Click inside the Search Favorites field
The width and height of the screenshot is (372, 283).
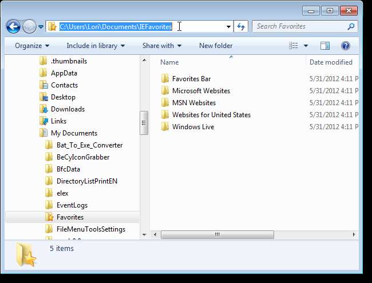pos(298,26)
